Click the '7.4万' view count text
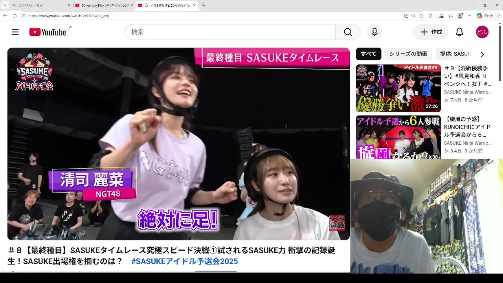This screenshot has width=503, height=283. [456, 100]
